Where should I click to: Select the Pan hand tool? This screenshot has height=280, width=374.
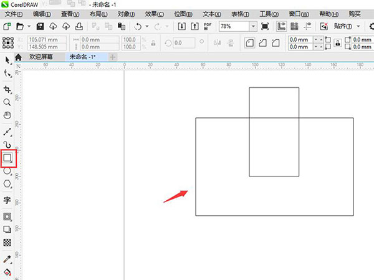click(7, 115)
